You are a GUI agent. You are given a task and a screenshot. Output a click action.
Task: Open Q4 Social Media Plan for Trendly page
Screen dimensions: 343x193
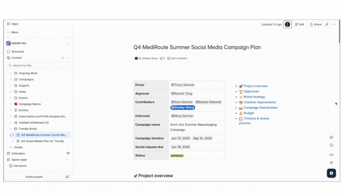coord(42,141)
